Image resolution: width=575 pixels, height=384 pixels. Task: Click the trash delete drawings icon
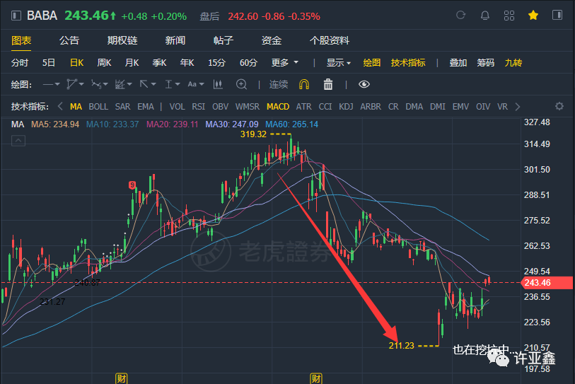(328, 84)
